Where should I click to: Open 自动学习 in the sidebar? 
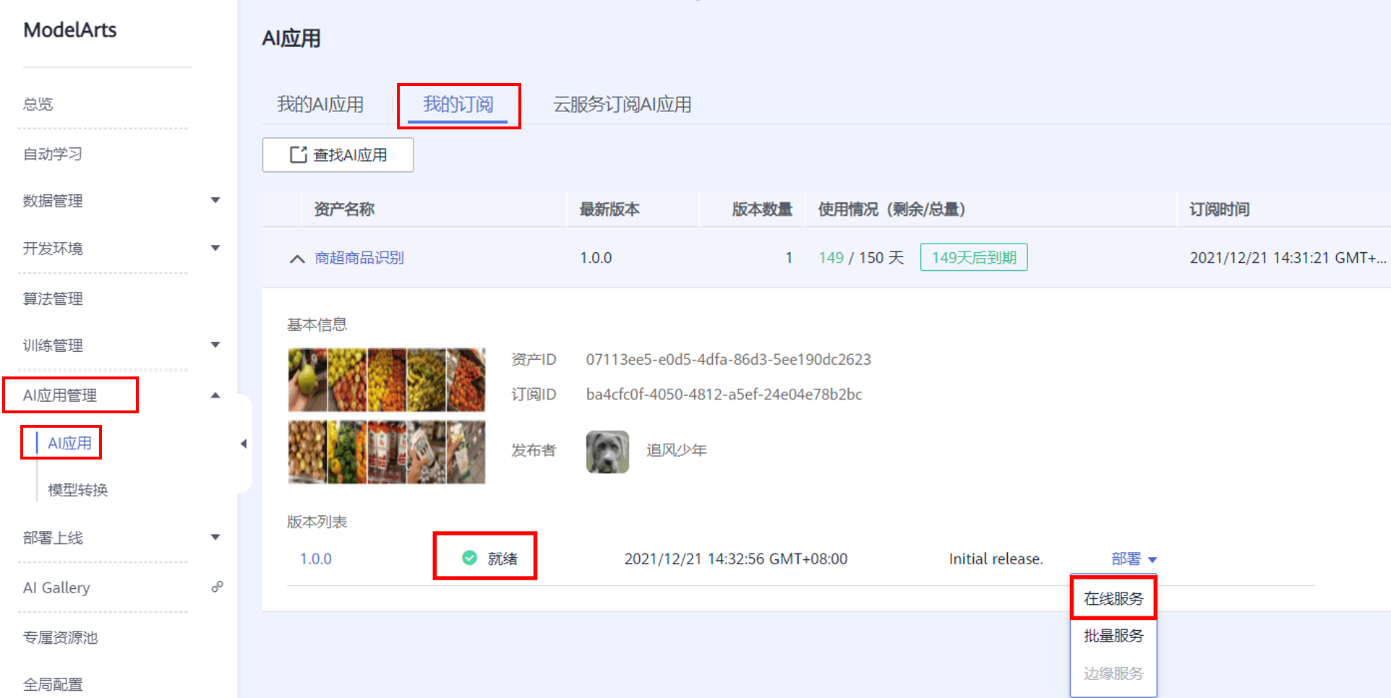[x=52, y=154]
